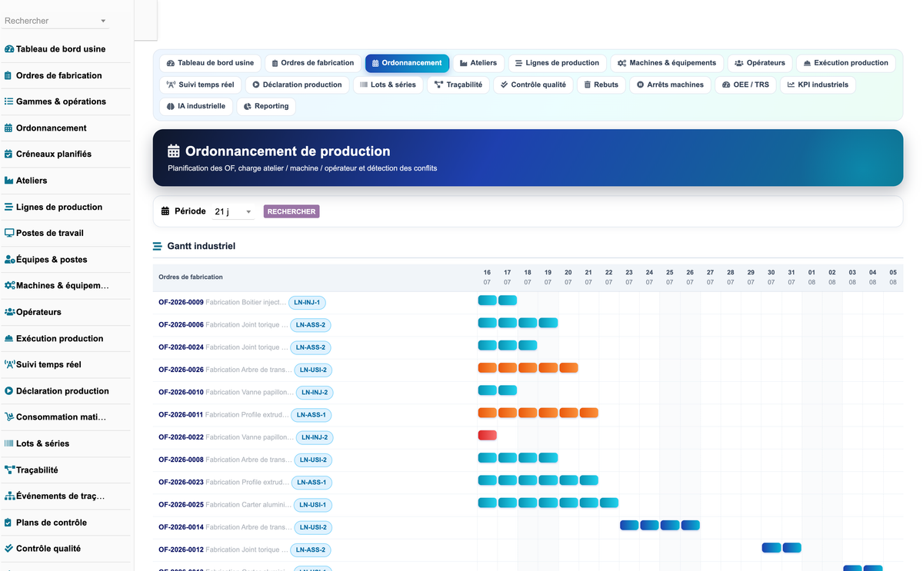The image size is (923, 571).
Task: Click the Ordonnancement sidebar calendar icon
Action: (x=8, y=128)
